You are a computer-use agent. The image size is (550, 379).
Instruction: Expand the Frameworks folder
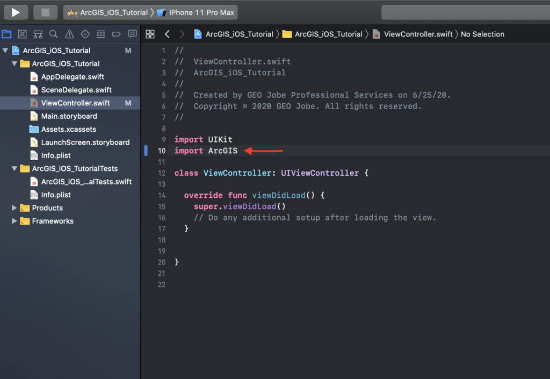[x=15, y=221]
